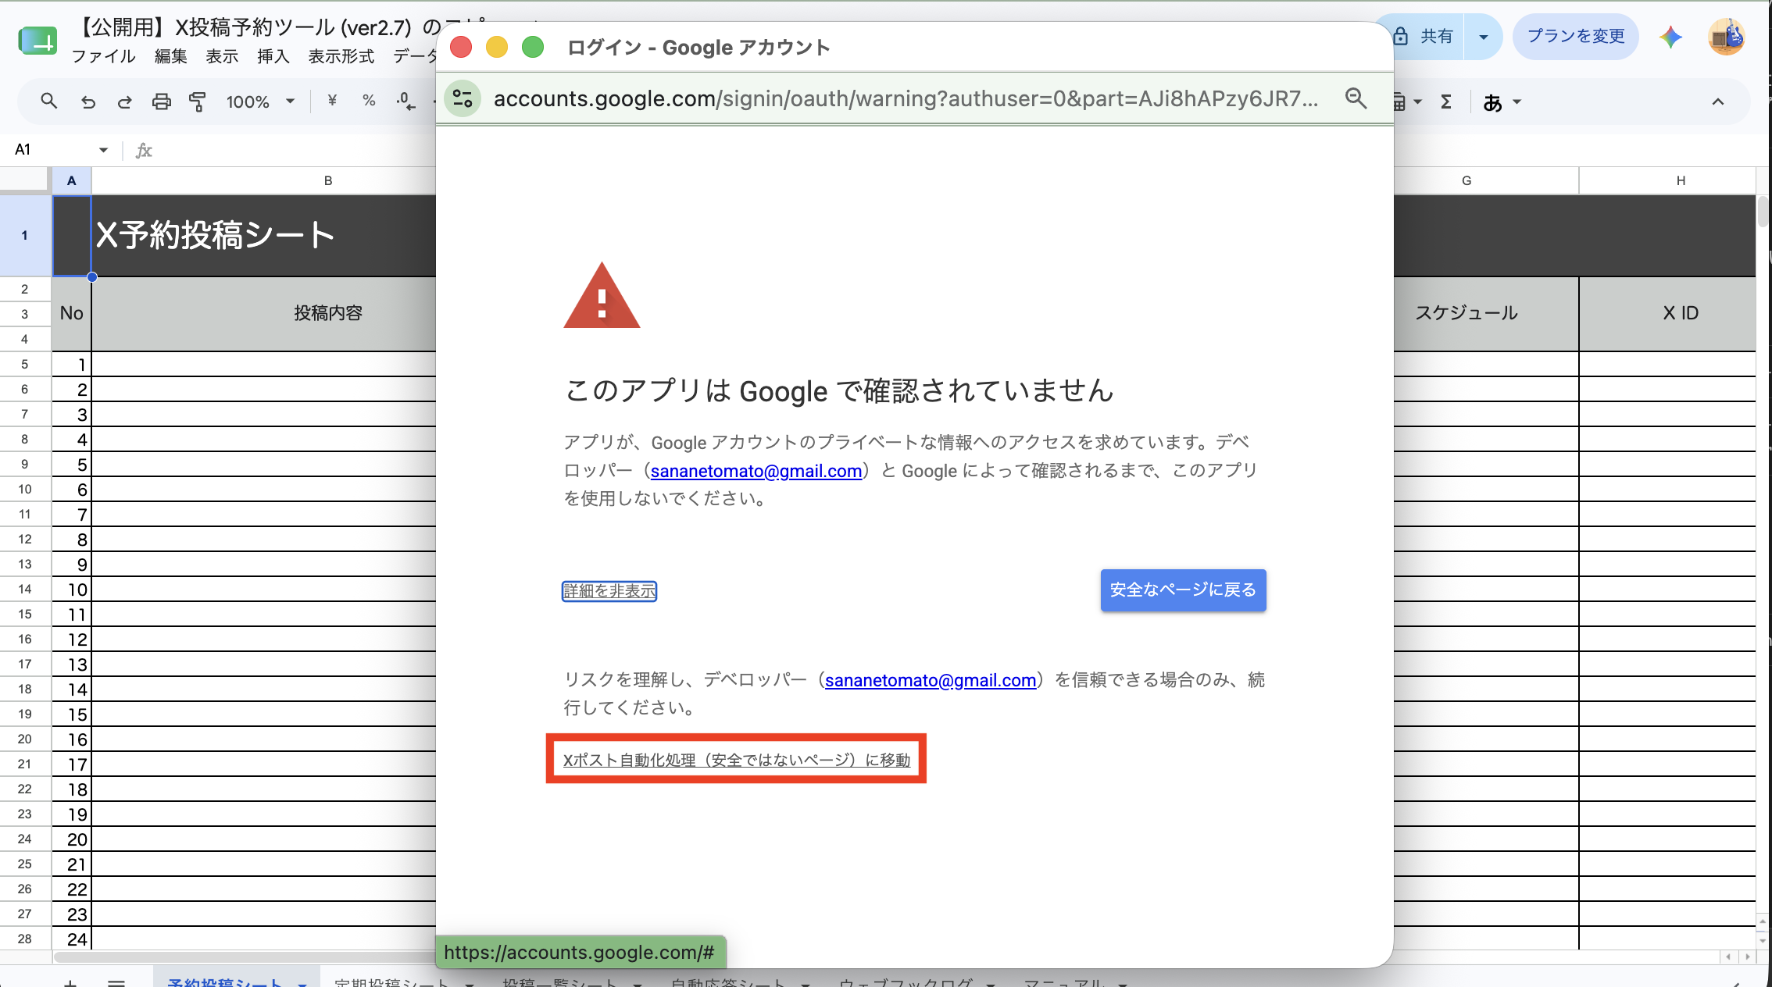Select row 14 header
Viewport: 1772px width, 987px height.
pos(25,590)
